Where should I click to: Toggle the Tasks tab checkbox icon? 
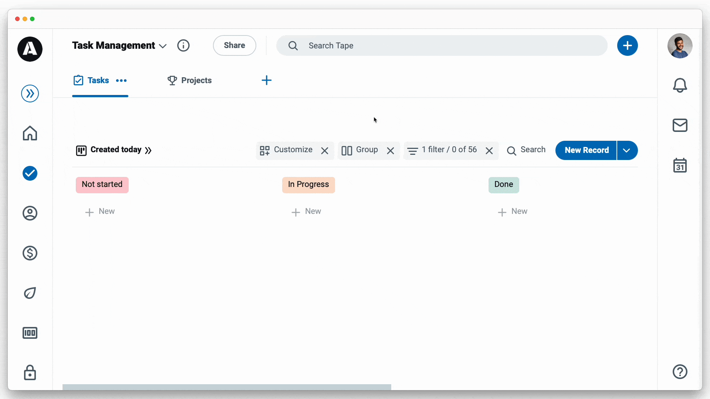78,80
